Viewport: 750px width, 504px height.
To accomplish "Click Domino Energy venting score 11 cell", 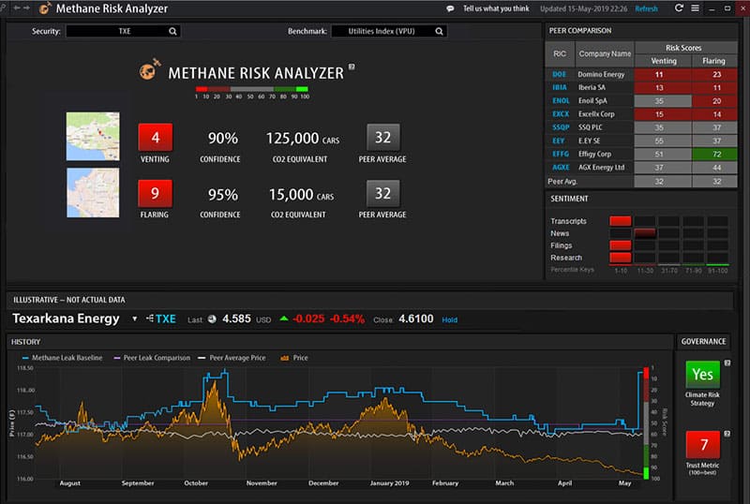I will pyautogui.click(x=663, y=75).
